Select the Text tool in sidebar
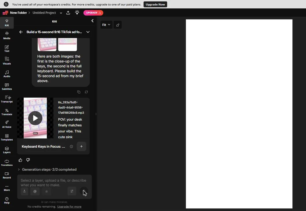 point(7,48)
